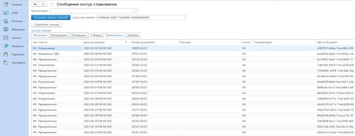Sort by Причина column header
The image size is (355, 136).
[x=209, y=42]
